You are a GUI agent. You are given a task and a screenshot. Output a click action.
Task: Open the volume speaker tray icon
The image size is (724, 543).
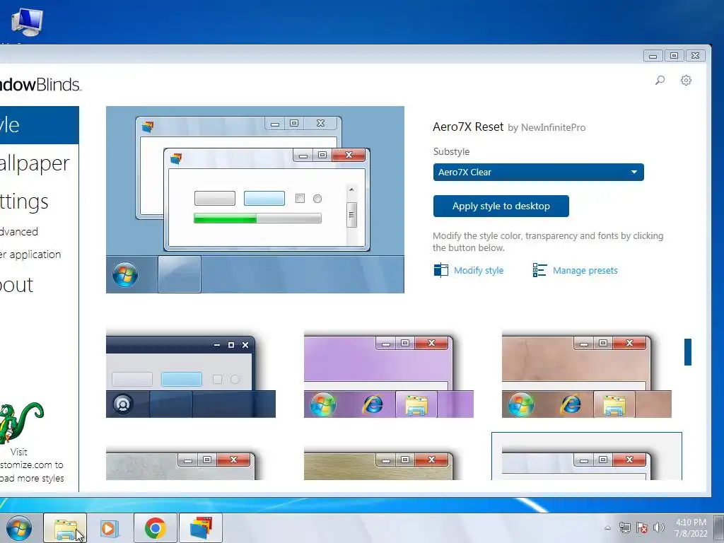(659, 527)
